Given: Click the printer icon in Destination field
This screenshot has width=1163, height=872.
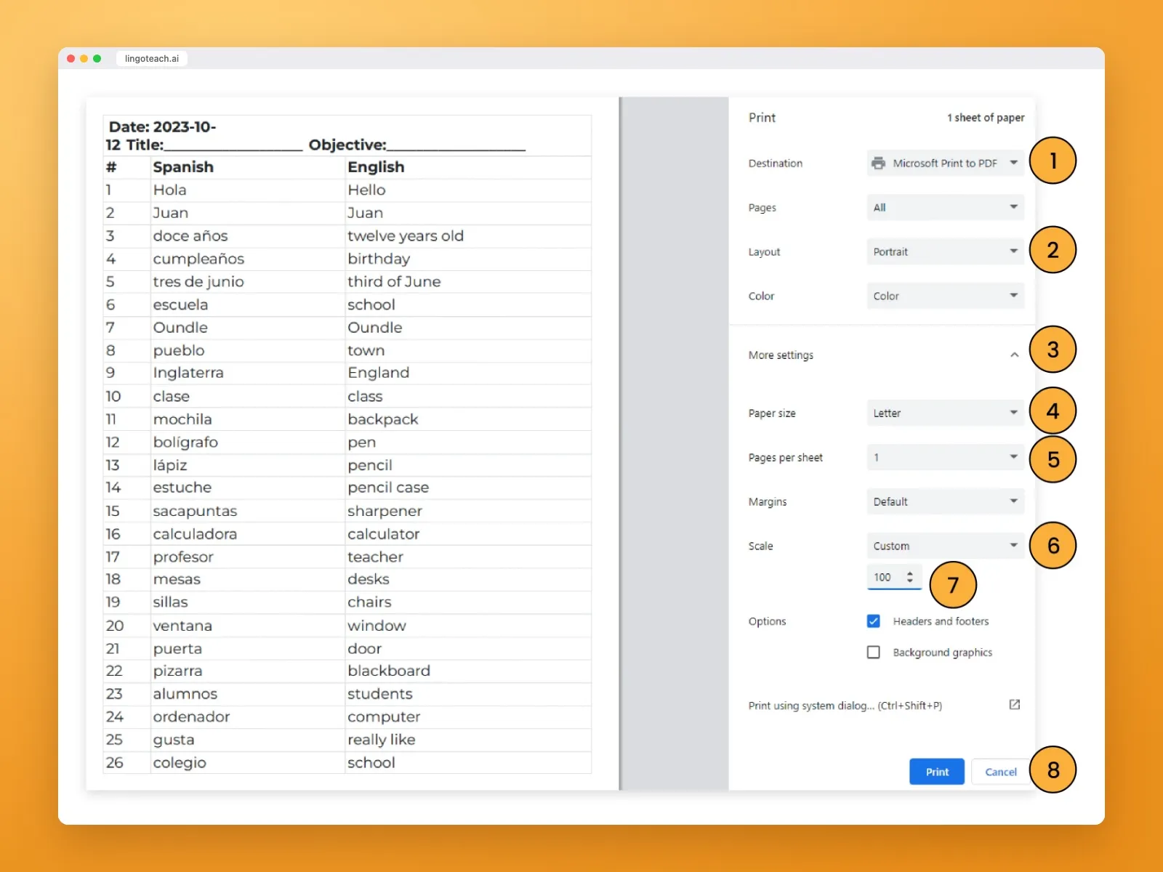Looking at the screenshot, I should [879, 163].
